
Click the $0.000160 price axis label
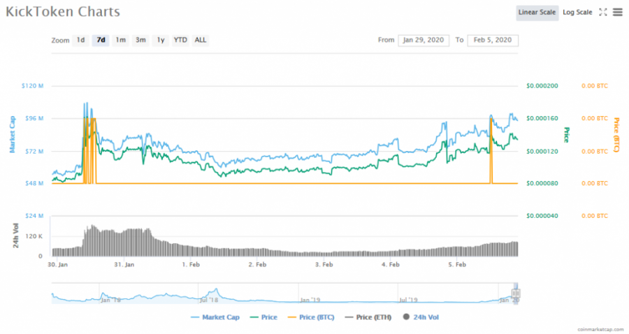(x=542, y=118)
